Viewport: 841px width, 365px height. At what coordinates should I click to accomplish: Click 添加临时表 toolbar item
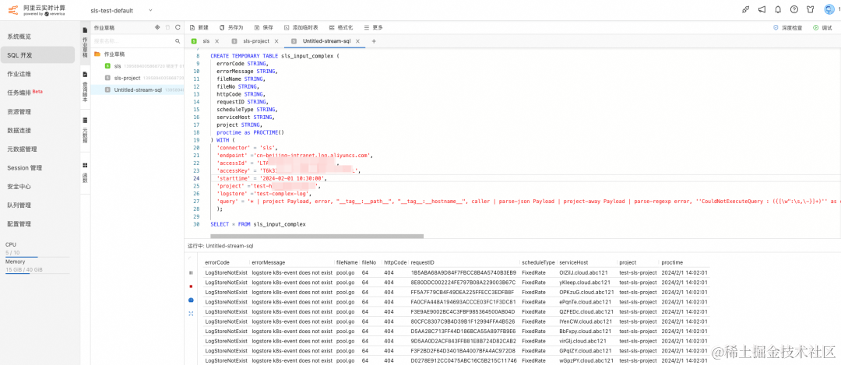click(x=301, y=27)
